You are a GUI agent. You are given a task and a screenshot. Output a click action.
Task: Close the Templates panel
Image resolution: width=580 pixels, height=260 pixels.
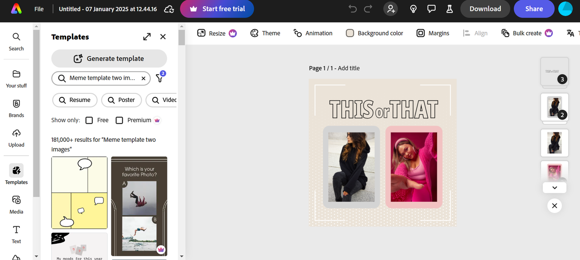click(x=163, y=37)
